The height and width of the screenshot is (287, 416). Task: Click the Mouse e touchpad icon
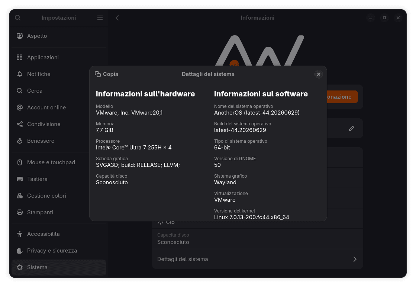pos(20,162)
